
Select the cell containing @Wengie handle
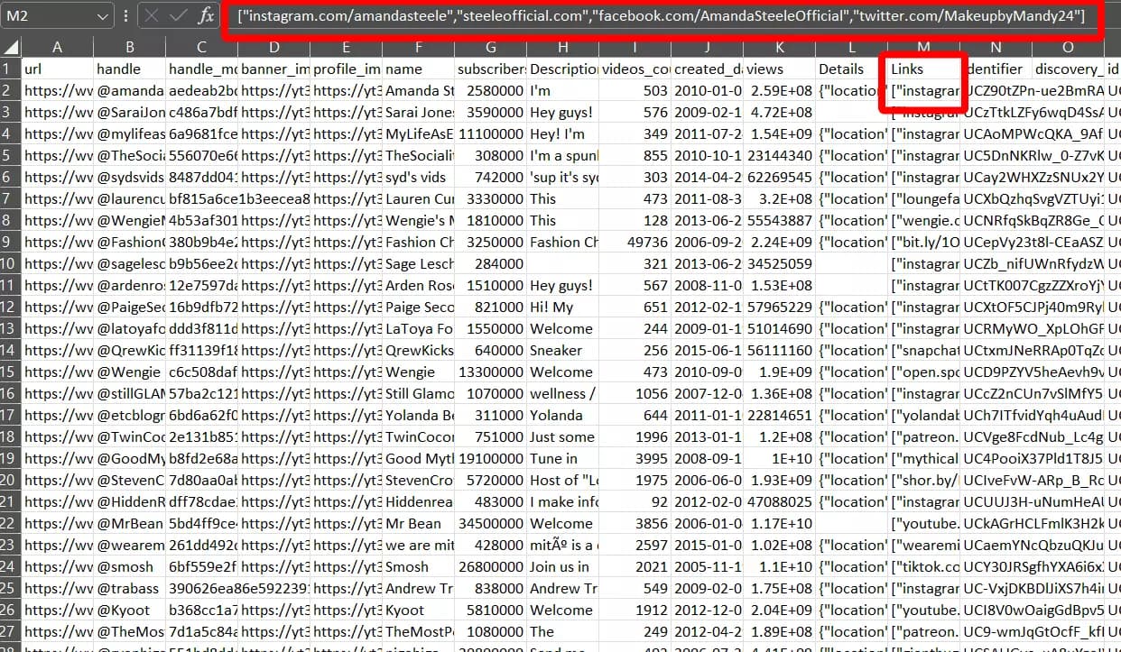[x=129, y=372]
